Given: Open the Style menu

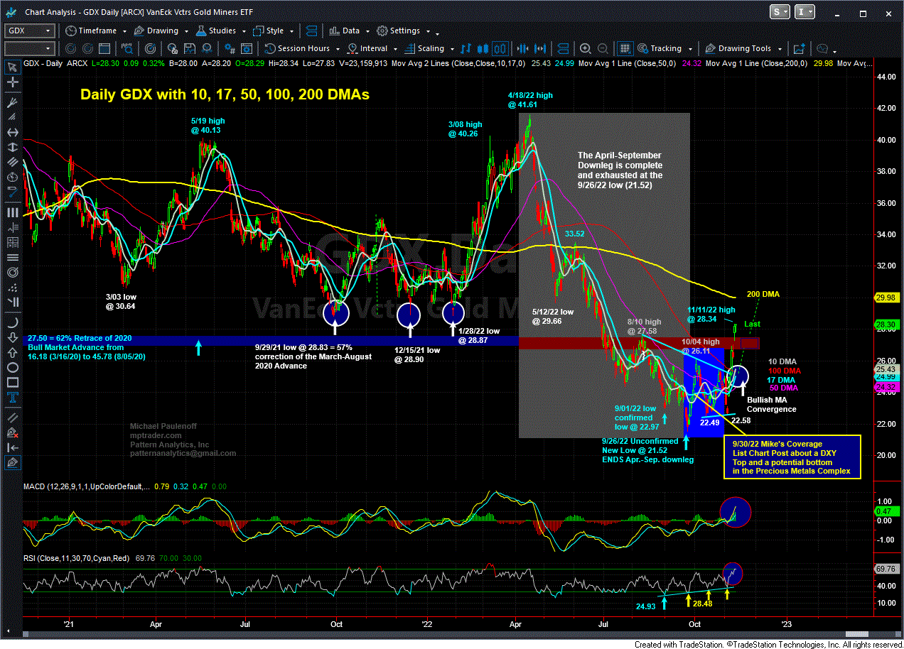Looking at the screenshot, I should 274,31.
